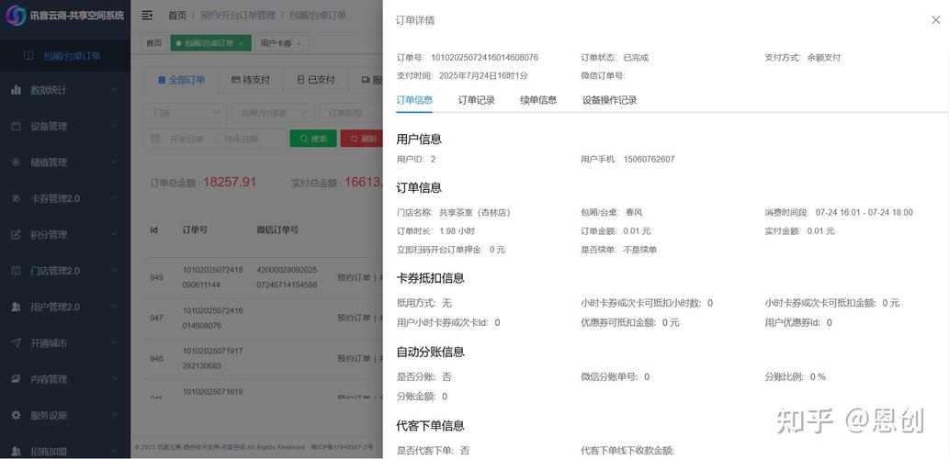This screenshot has height=459, width=949.
Task: Open the 订单类型 dropdown filter
Action: 351,113
